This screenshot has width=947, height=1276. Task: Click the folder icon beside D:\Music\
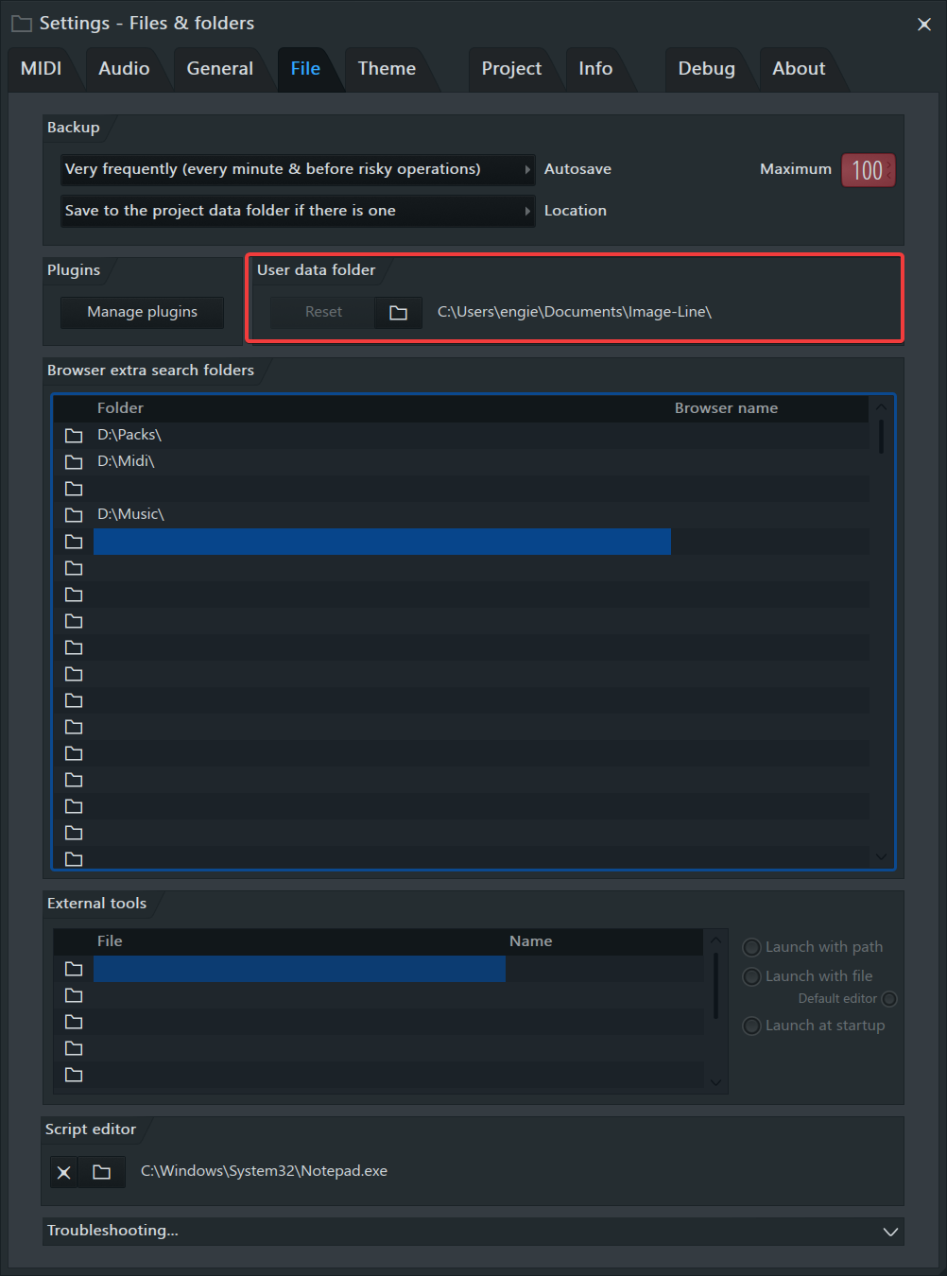pos(74,514)
